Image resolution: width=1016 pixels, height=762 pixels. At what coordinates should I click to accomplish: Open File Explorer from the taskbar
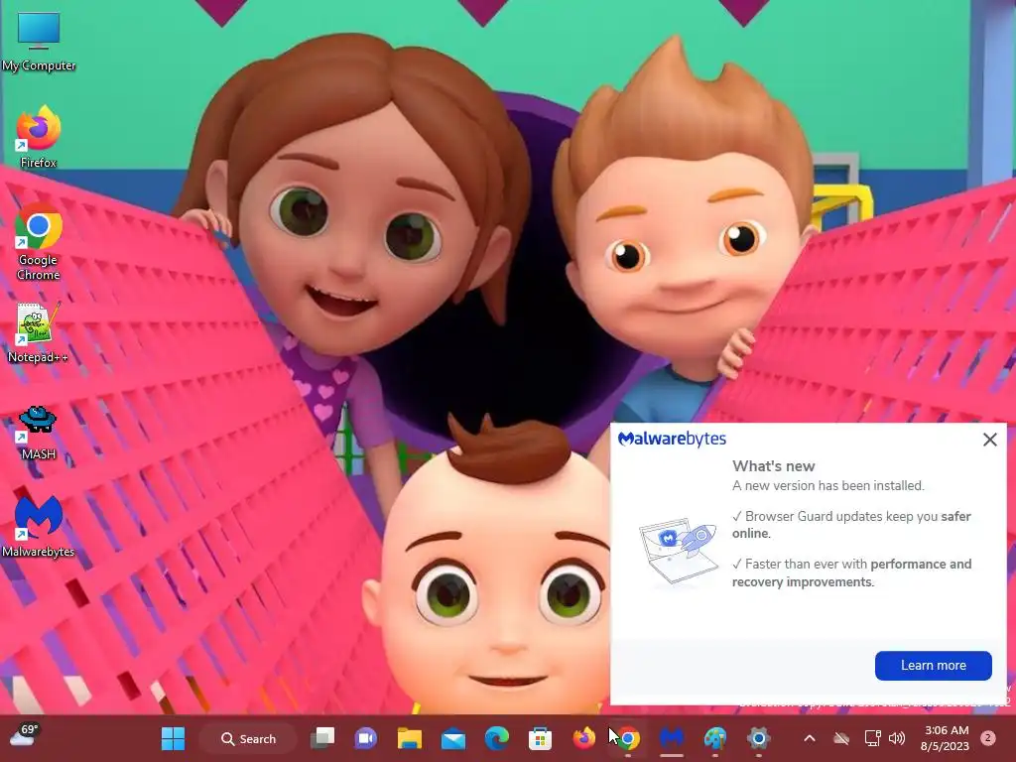pos(410,738)
